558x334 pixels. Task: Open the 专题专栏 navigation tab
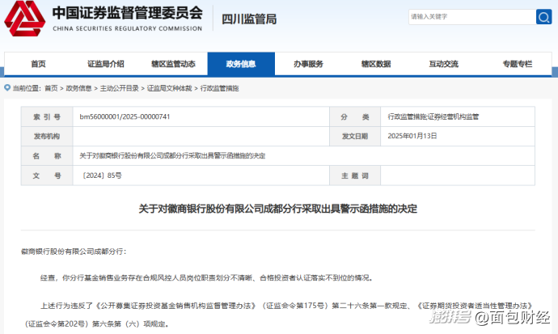point(517,64)
